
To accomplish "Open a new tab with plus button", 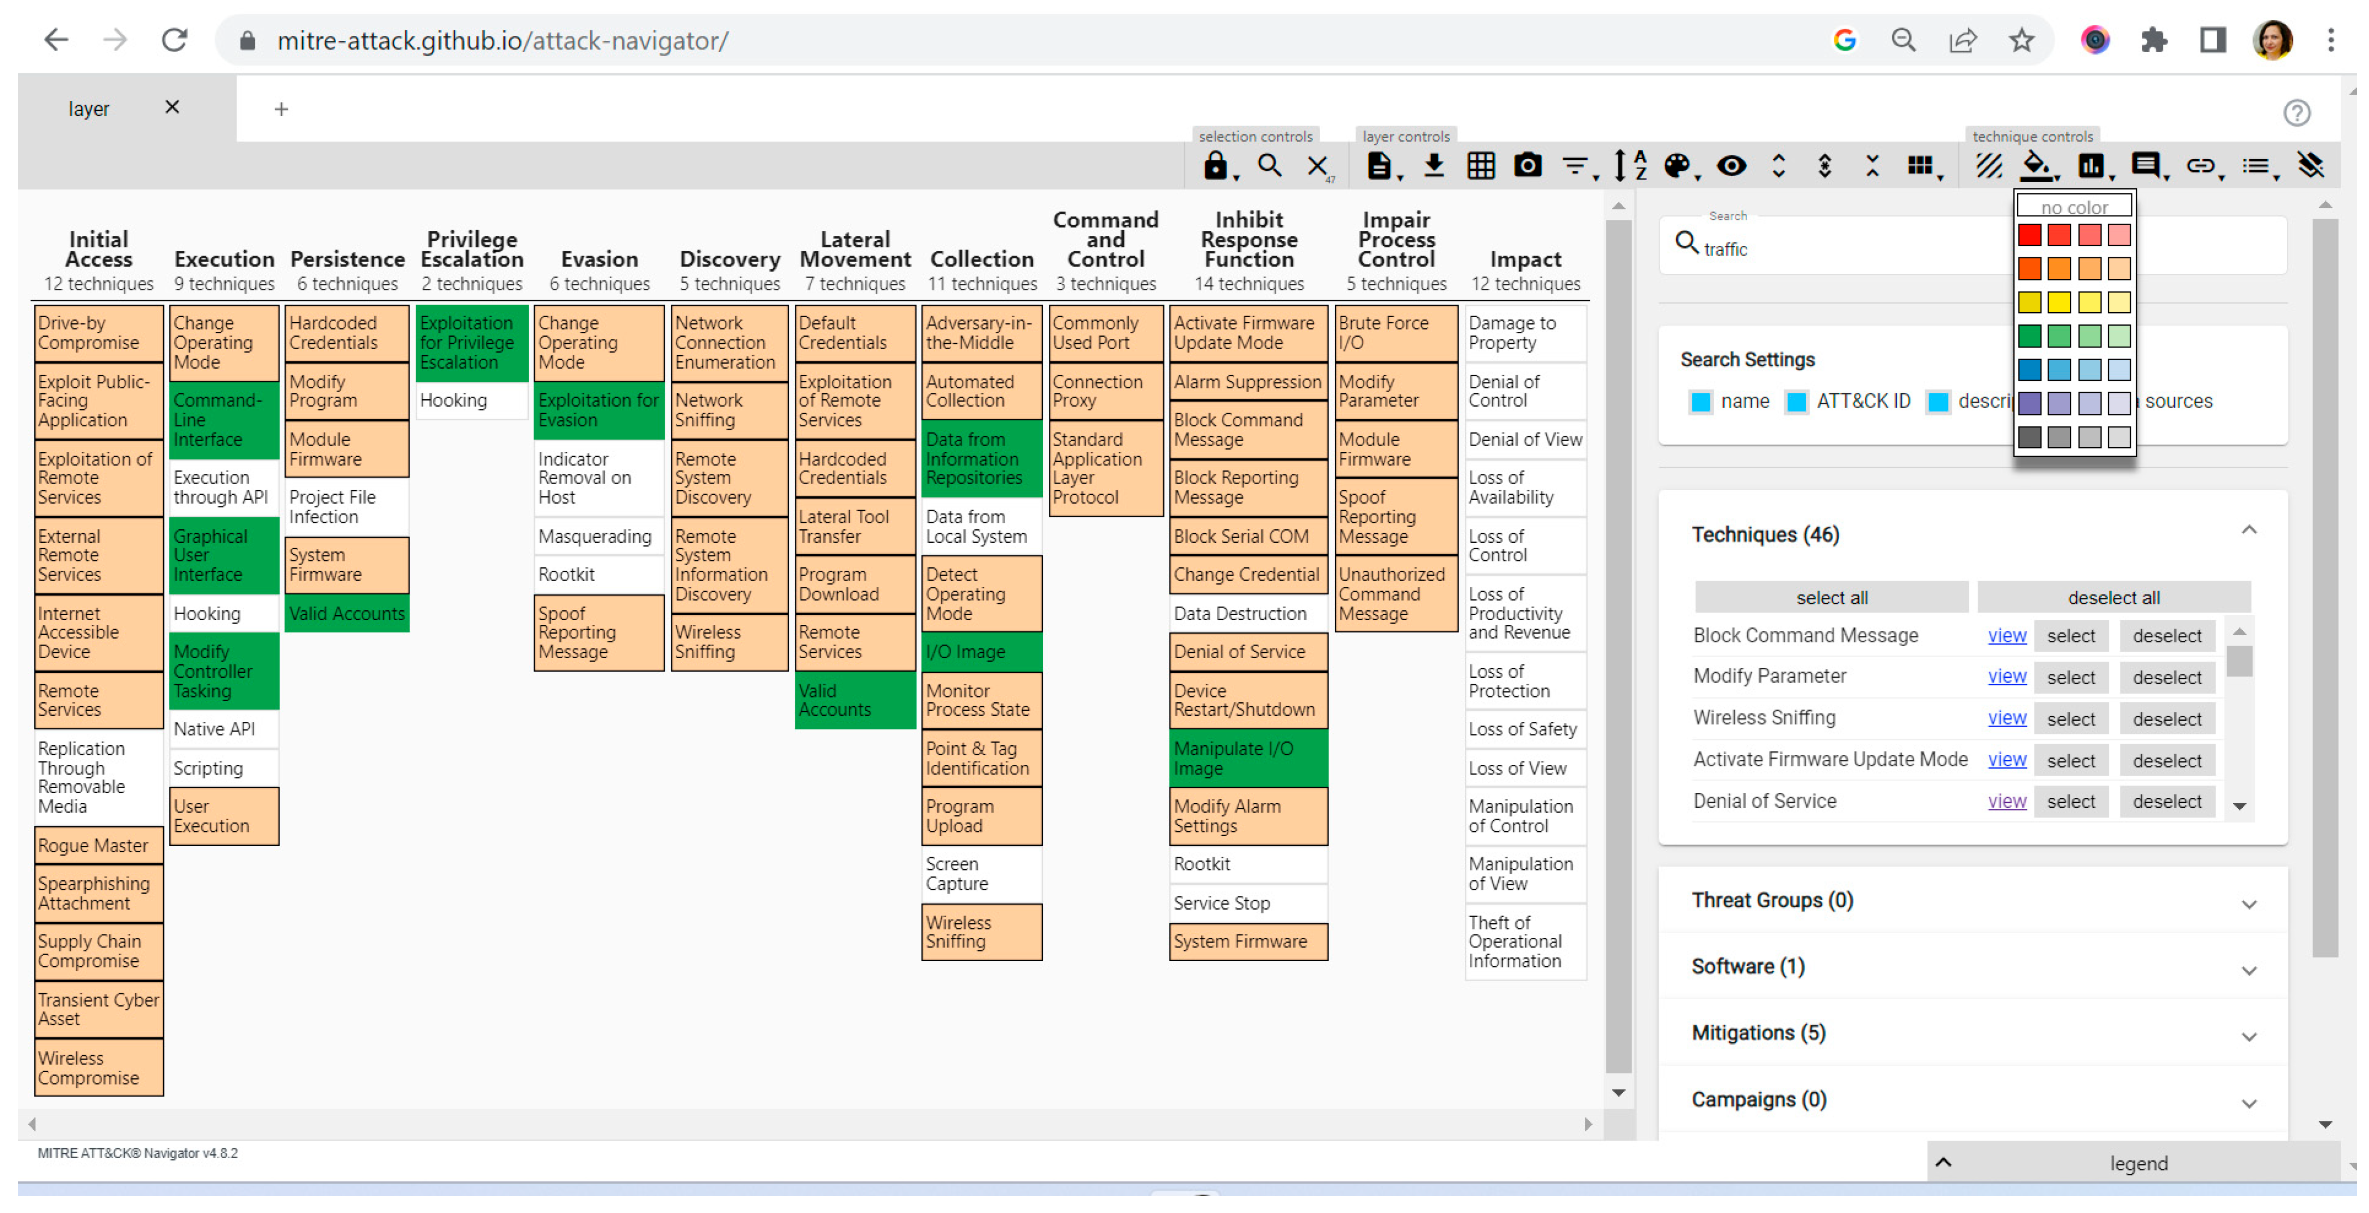I will 281,109.
